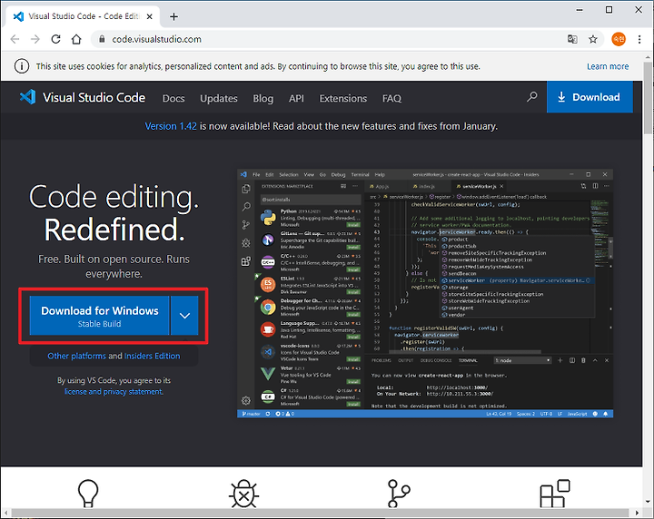Close the Visual Studio Code tab
This screenshot has width=654, height=519.
tap(150, 16)
